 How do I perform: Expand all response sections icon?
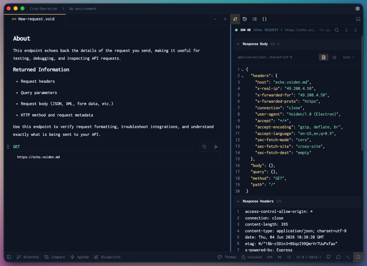click(346, 30)
